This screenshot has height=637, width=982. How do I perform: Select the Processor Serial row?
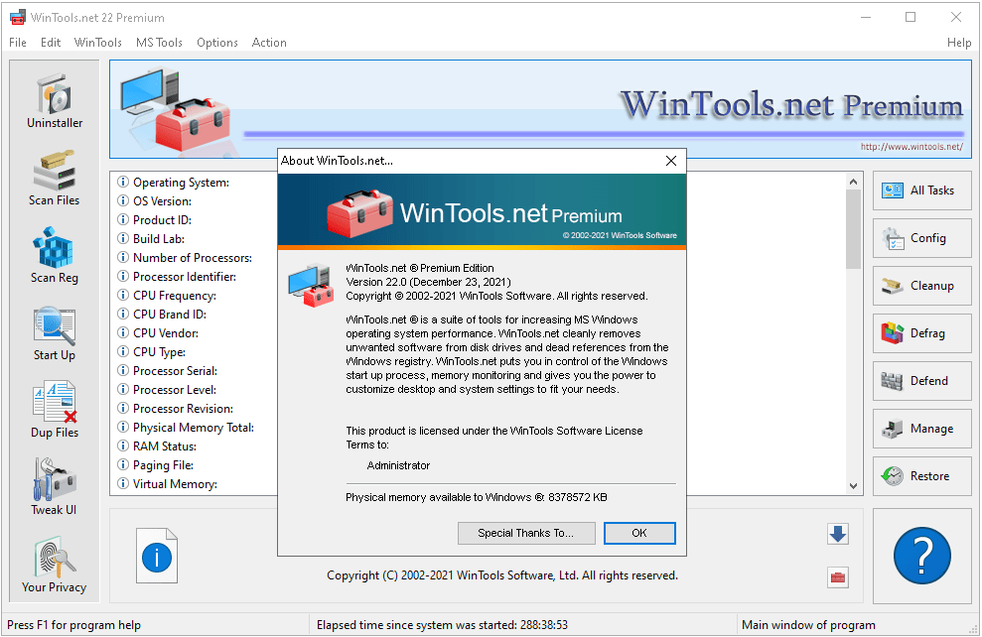click(167, 370)
